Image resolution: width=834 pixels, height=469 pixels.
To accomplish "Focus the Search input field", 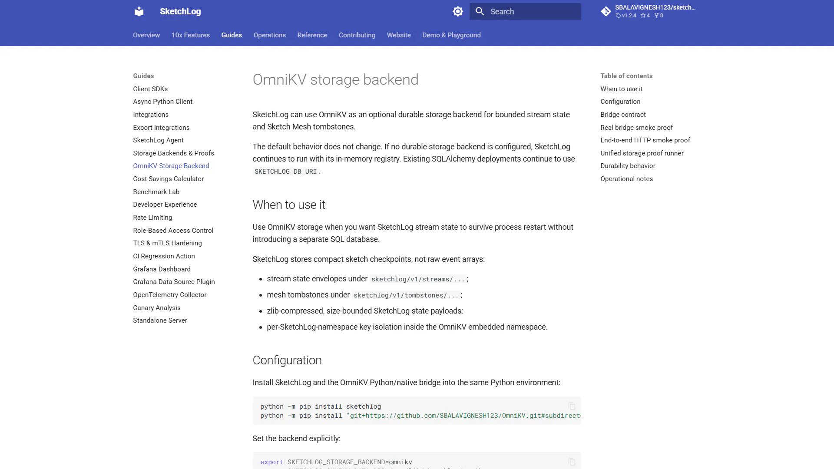I will [525, 11].
